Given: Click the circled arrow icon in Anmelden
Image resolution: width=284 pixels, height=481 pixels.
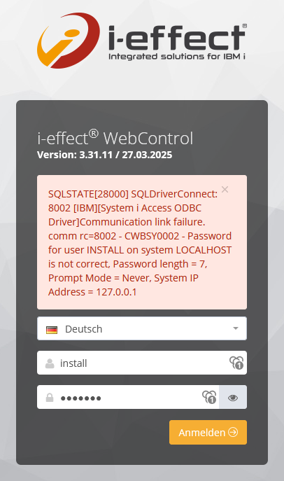Looking at the screenshot, I should click(x=233, y=432).
